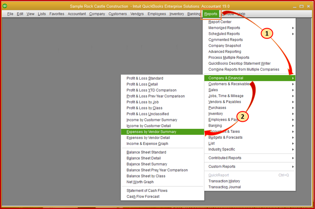Select Profit & Loss Prev Year Comparison
This screenshot has width=315, height=209.
point(162,96)
